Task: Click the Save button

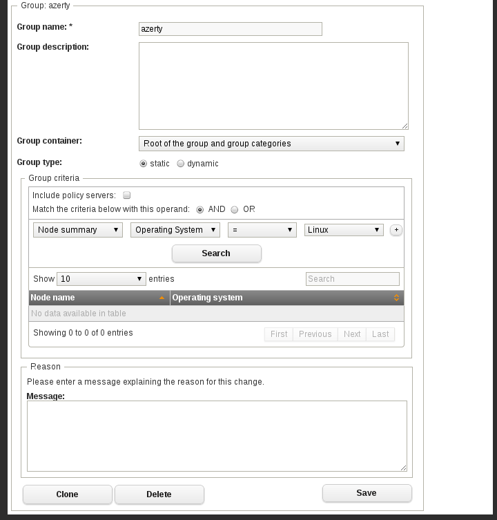Action: [367, 493]
